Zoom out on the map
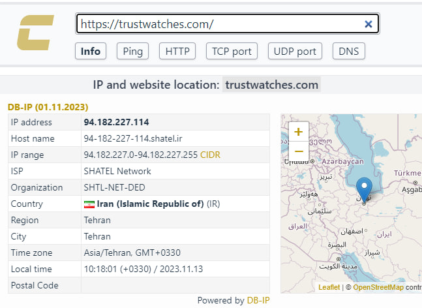 (x=298, y=151)
